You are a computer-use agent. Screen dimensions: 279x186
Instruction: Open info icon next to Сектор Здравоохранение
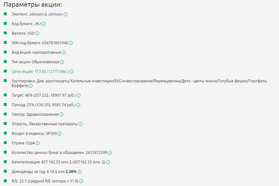coord(61,114)
